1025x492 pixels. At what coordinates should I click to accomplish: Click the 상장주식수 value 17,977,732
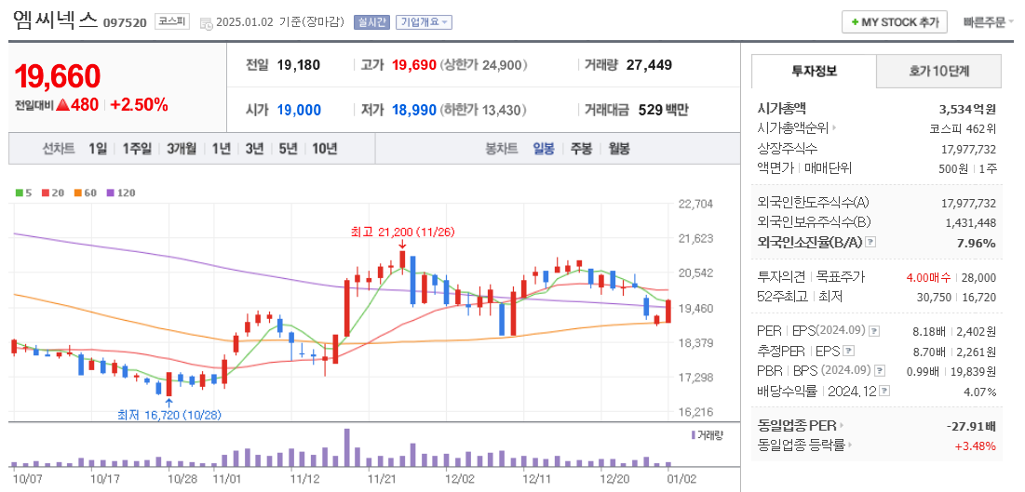pos(969,148)
